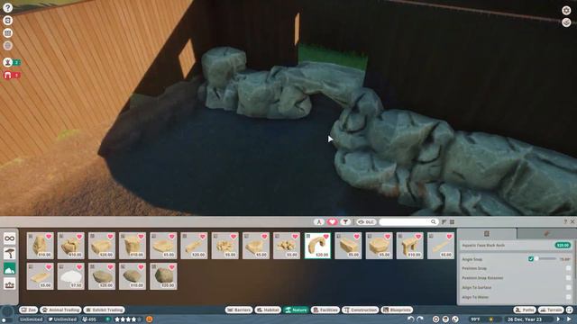Select the arch rock thumbnail with teal border
The width and height of the screenshot is (577, 324).
point(317,246)
